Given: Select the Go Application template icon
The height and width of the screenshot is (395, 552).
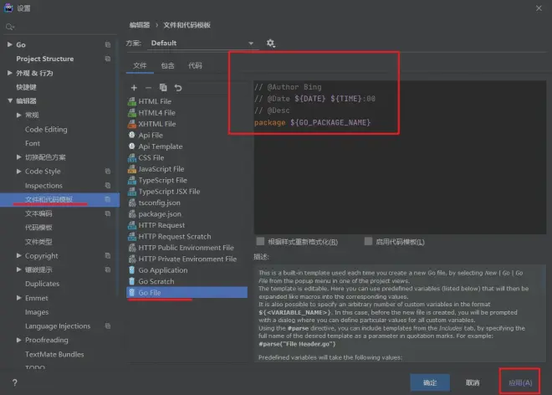Looking at the screenshot, I should pos(132,270).
